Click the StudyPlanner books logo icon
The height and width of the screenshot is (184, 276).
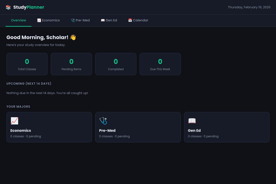tap(8, 7)
